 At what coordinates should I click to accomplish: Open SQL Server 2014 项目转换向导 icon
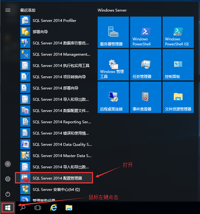pos(25,77)
